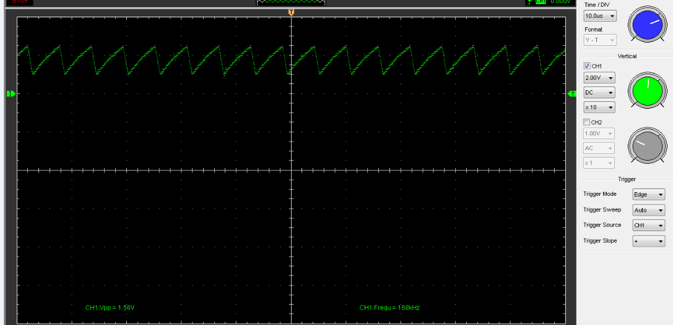Click the green CH1 volts knob
This screenshot has width=673, height=325.
[x=648, y=91]
